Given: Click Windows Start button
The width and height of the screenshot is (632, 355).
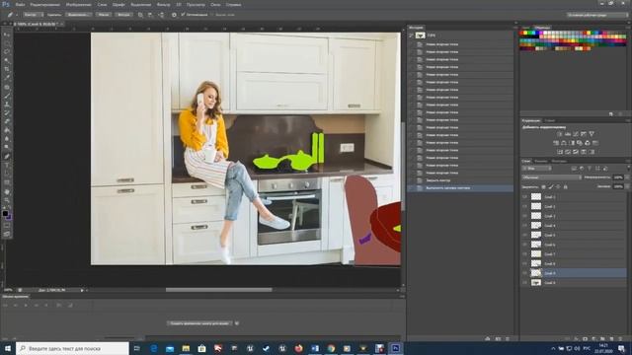Looking at the screenshot, I should click(x=8, y=348).
